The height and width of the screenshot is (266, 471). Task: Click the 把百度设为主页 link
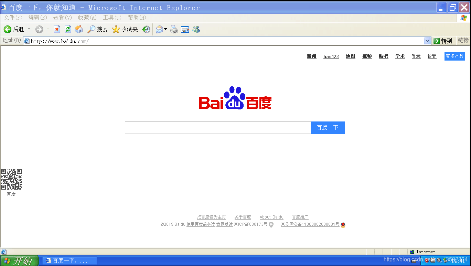(x=211, y=217)
